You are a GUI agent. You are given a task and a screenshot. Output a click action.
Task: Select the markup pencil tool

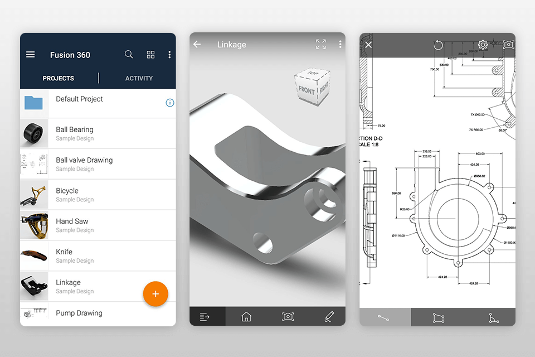pyautogui.click(x=329, y=317)
